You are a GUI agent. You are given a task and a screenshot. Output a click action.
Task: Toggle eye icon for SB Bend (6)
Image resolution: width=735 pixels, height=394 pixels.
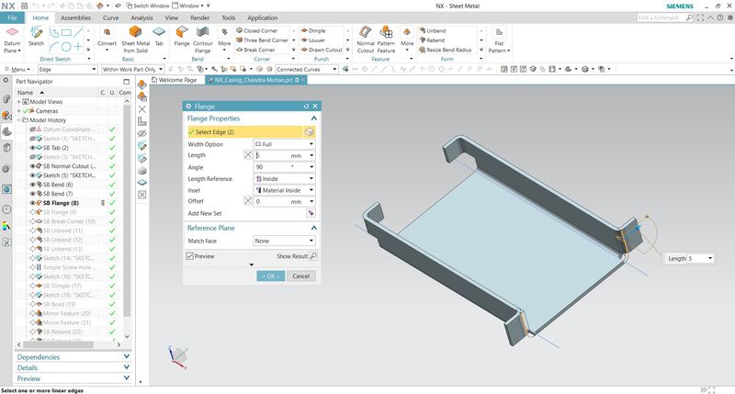point(32,185)
